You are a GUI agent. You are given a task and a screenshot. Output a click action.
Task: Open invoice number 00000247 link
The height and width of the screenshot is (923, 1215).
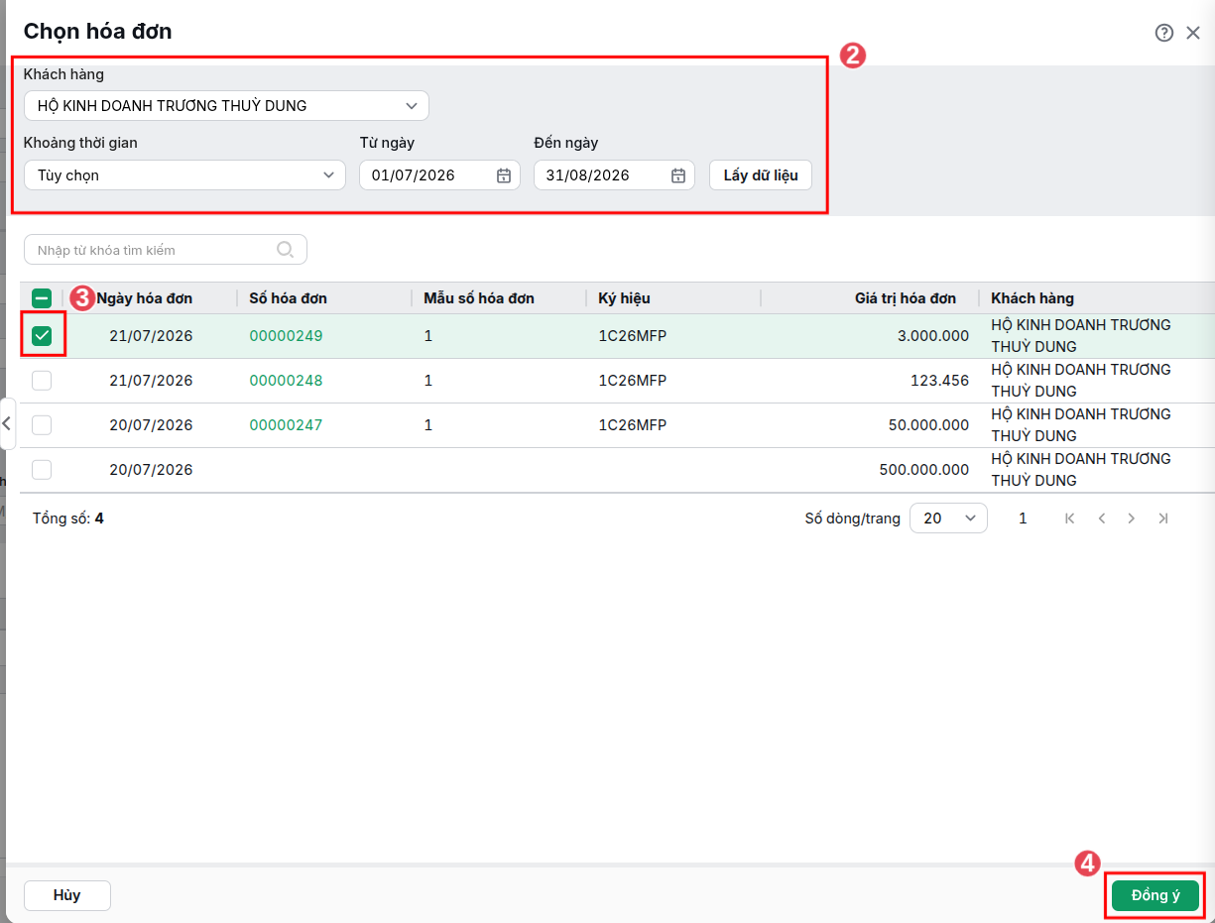pos(286,425)
